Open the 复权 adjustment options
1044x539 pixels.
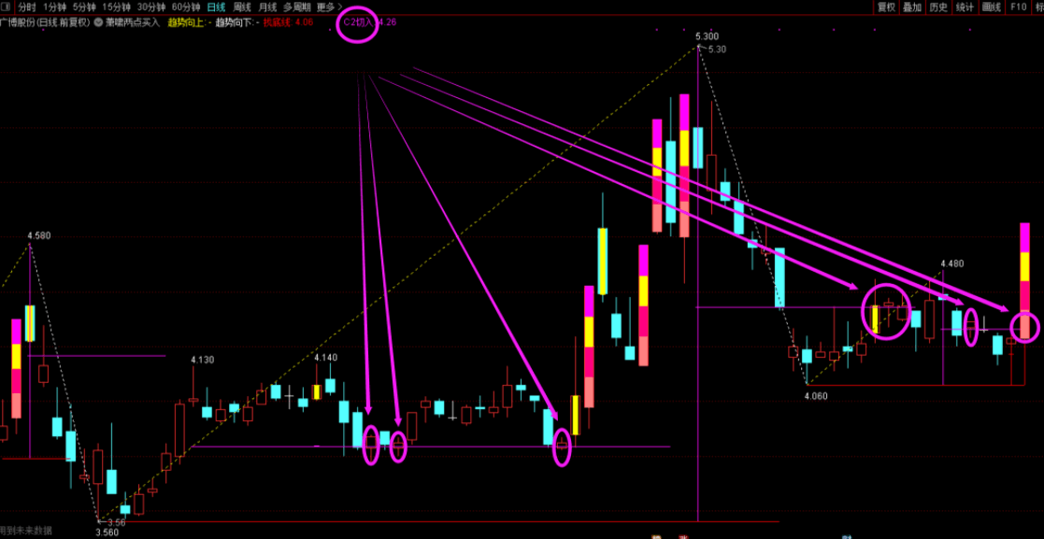click(886, 7)
